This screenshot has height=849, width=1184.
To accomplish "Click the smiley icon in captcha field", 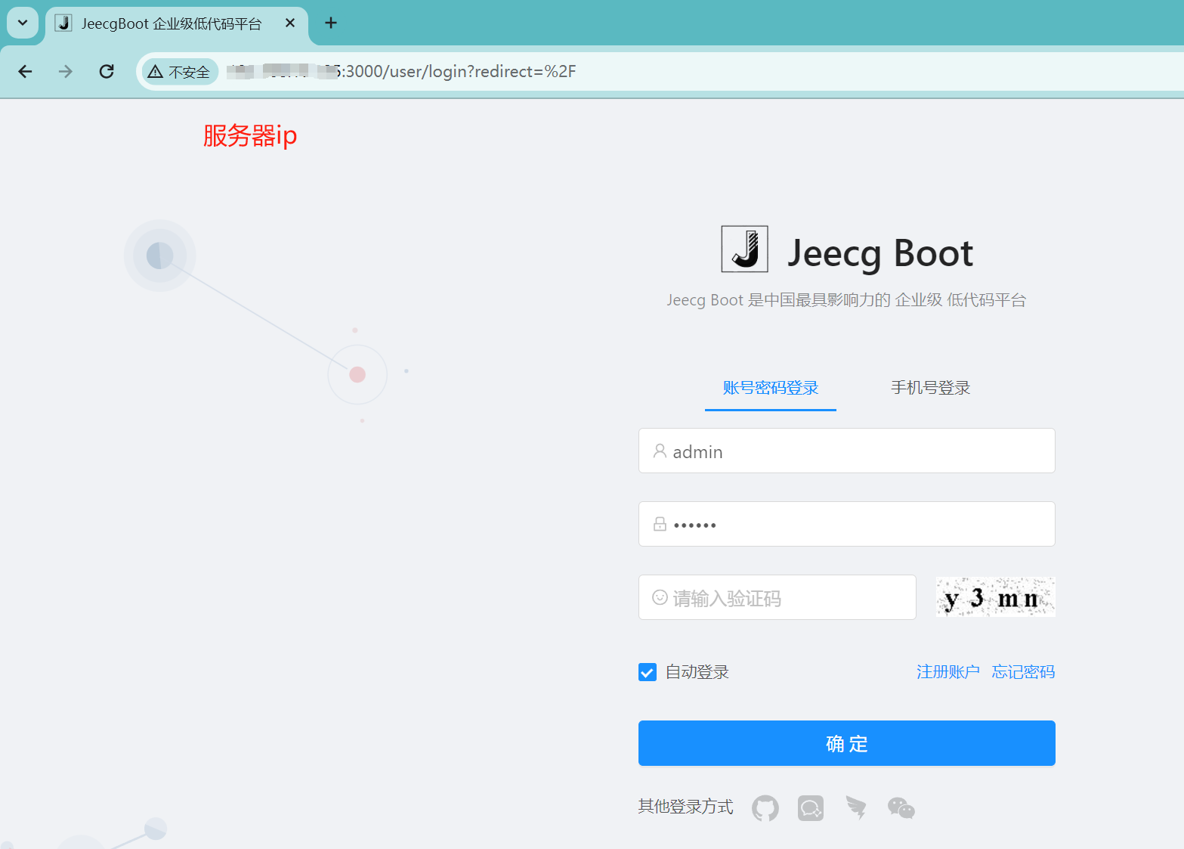I will (660, 597).
